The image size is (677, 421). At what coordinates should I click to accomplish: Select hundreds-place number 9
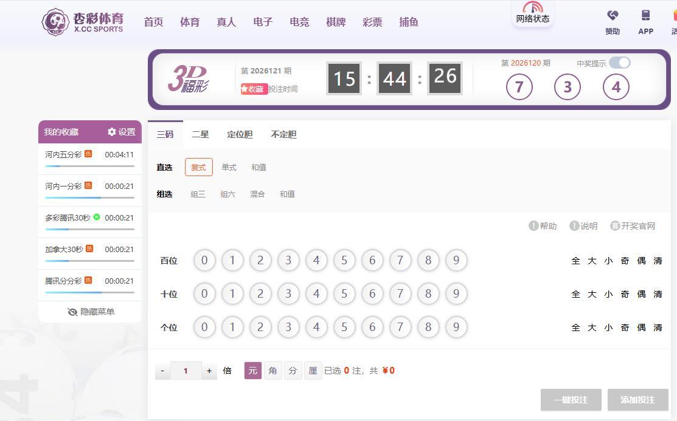click(x=456, y=260)
